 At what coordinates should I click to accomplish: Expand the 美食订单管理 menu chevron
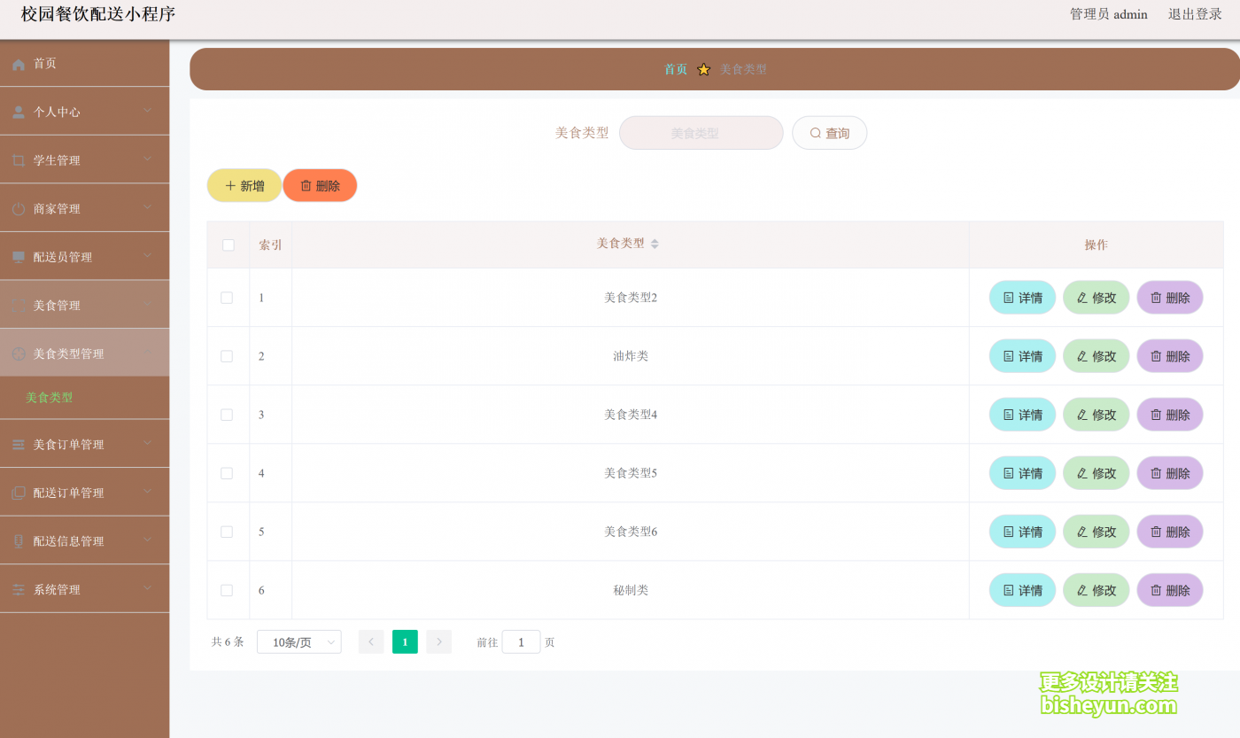(148, 442)
